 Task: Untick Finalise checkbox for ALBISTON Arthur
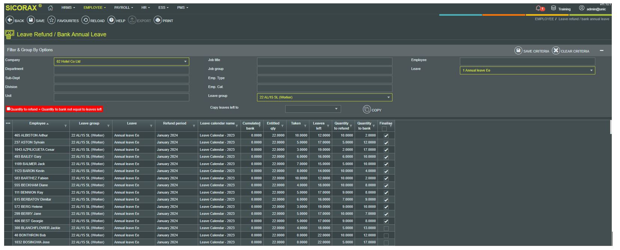(386, 136)
